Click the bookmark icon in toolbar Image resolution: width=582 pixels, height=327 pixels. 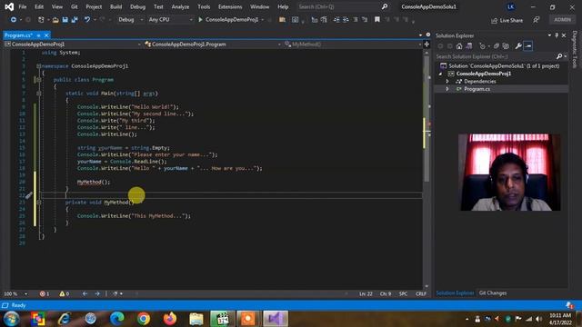[377, 20]
